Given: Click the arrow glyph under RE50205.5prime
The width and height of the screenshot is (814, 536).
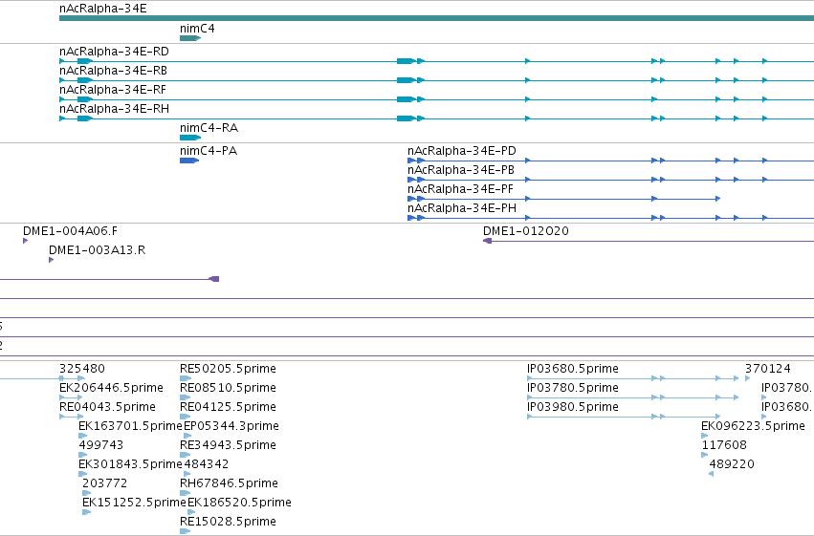Looking at the screenshot, I should coord(186,378).
